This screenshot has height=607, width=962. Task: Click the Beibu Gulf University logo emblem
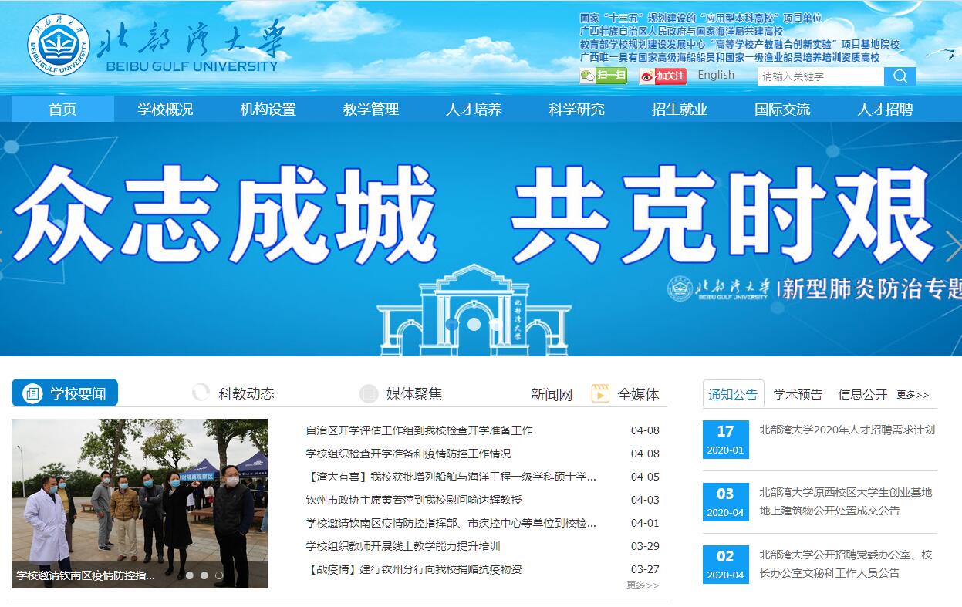[59, 46]
